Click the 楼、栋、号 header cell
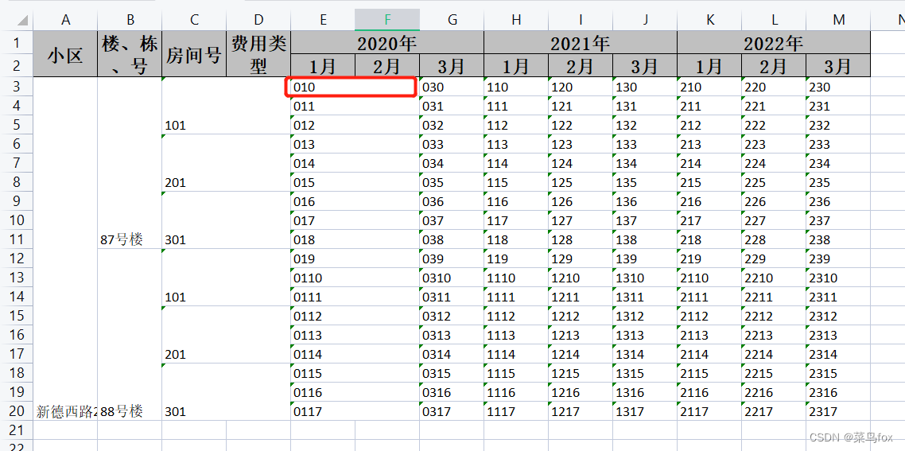The width and height of the screenshot is (905, 451). (x=130, y=54)
